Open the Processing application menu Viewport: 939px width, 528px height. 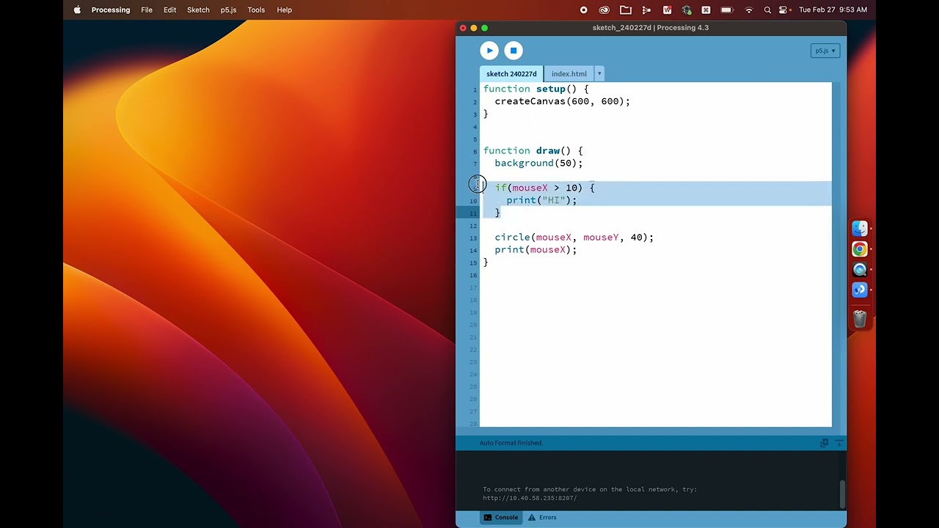coord(111,10)
